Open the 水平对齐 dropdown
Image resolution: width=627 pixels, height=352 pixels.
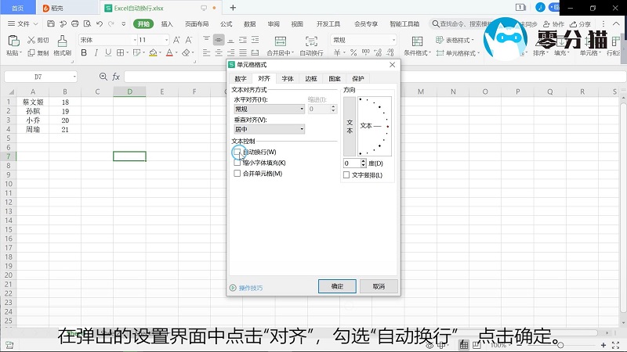pyautogui.click(x=269, y=110)
